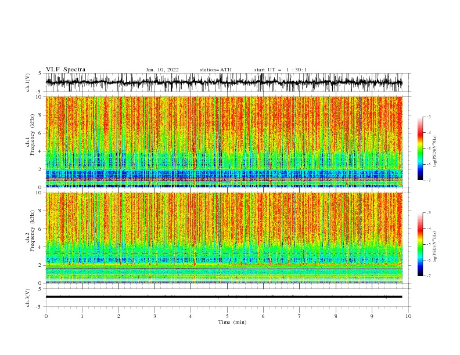Click the 'start UT = 1 :30: 1' text

point(281,70)
